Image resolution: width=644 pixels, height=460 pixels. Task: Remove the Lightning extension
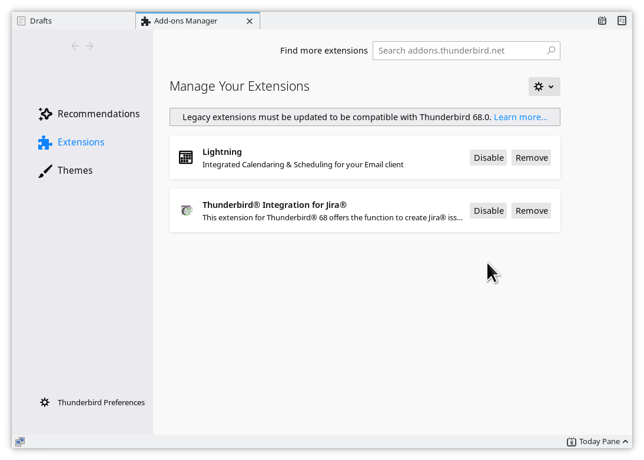coord(531,157)
